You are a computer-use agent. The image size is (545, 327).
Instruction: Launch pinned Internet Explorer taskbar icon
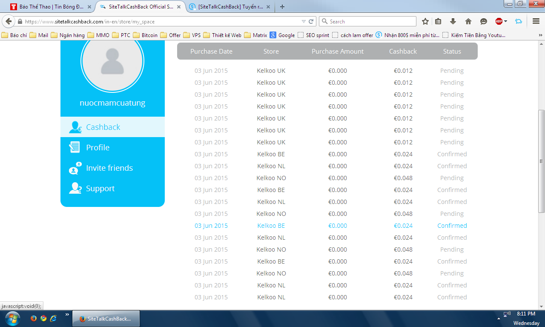[53, 318]
